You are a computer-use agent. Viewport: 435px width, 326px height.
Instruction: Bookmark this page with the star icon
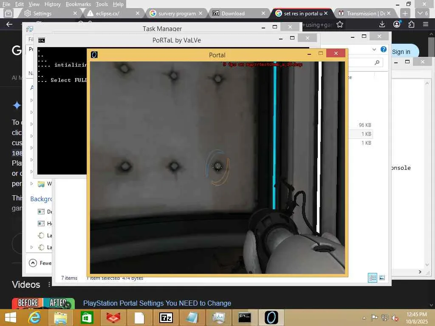click(340, 24)
